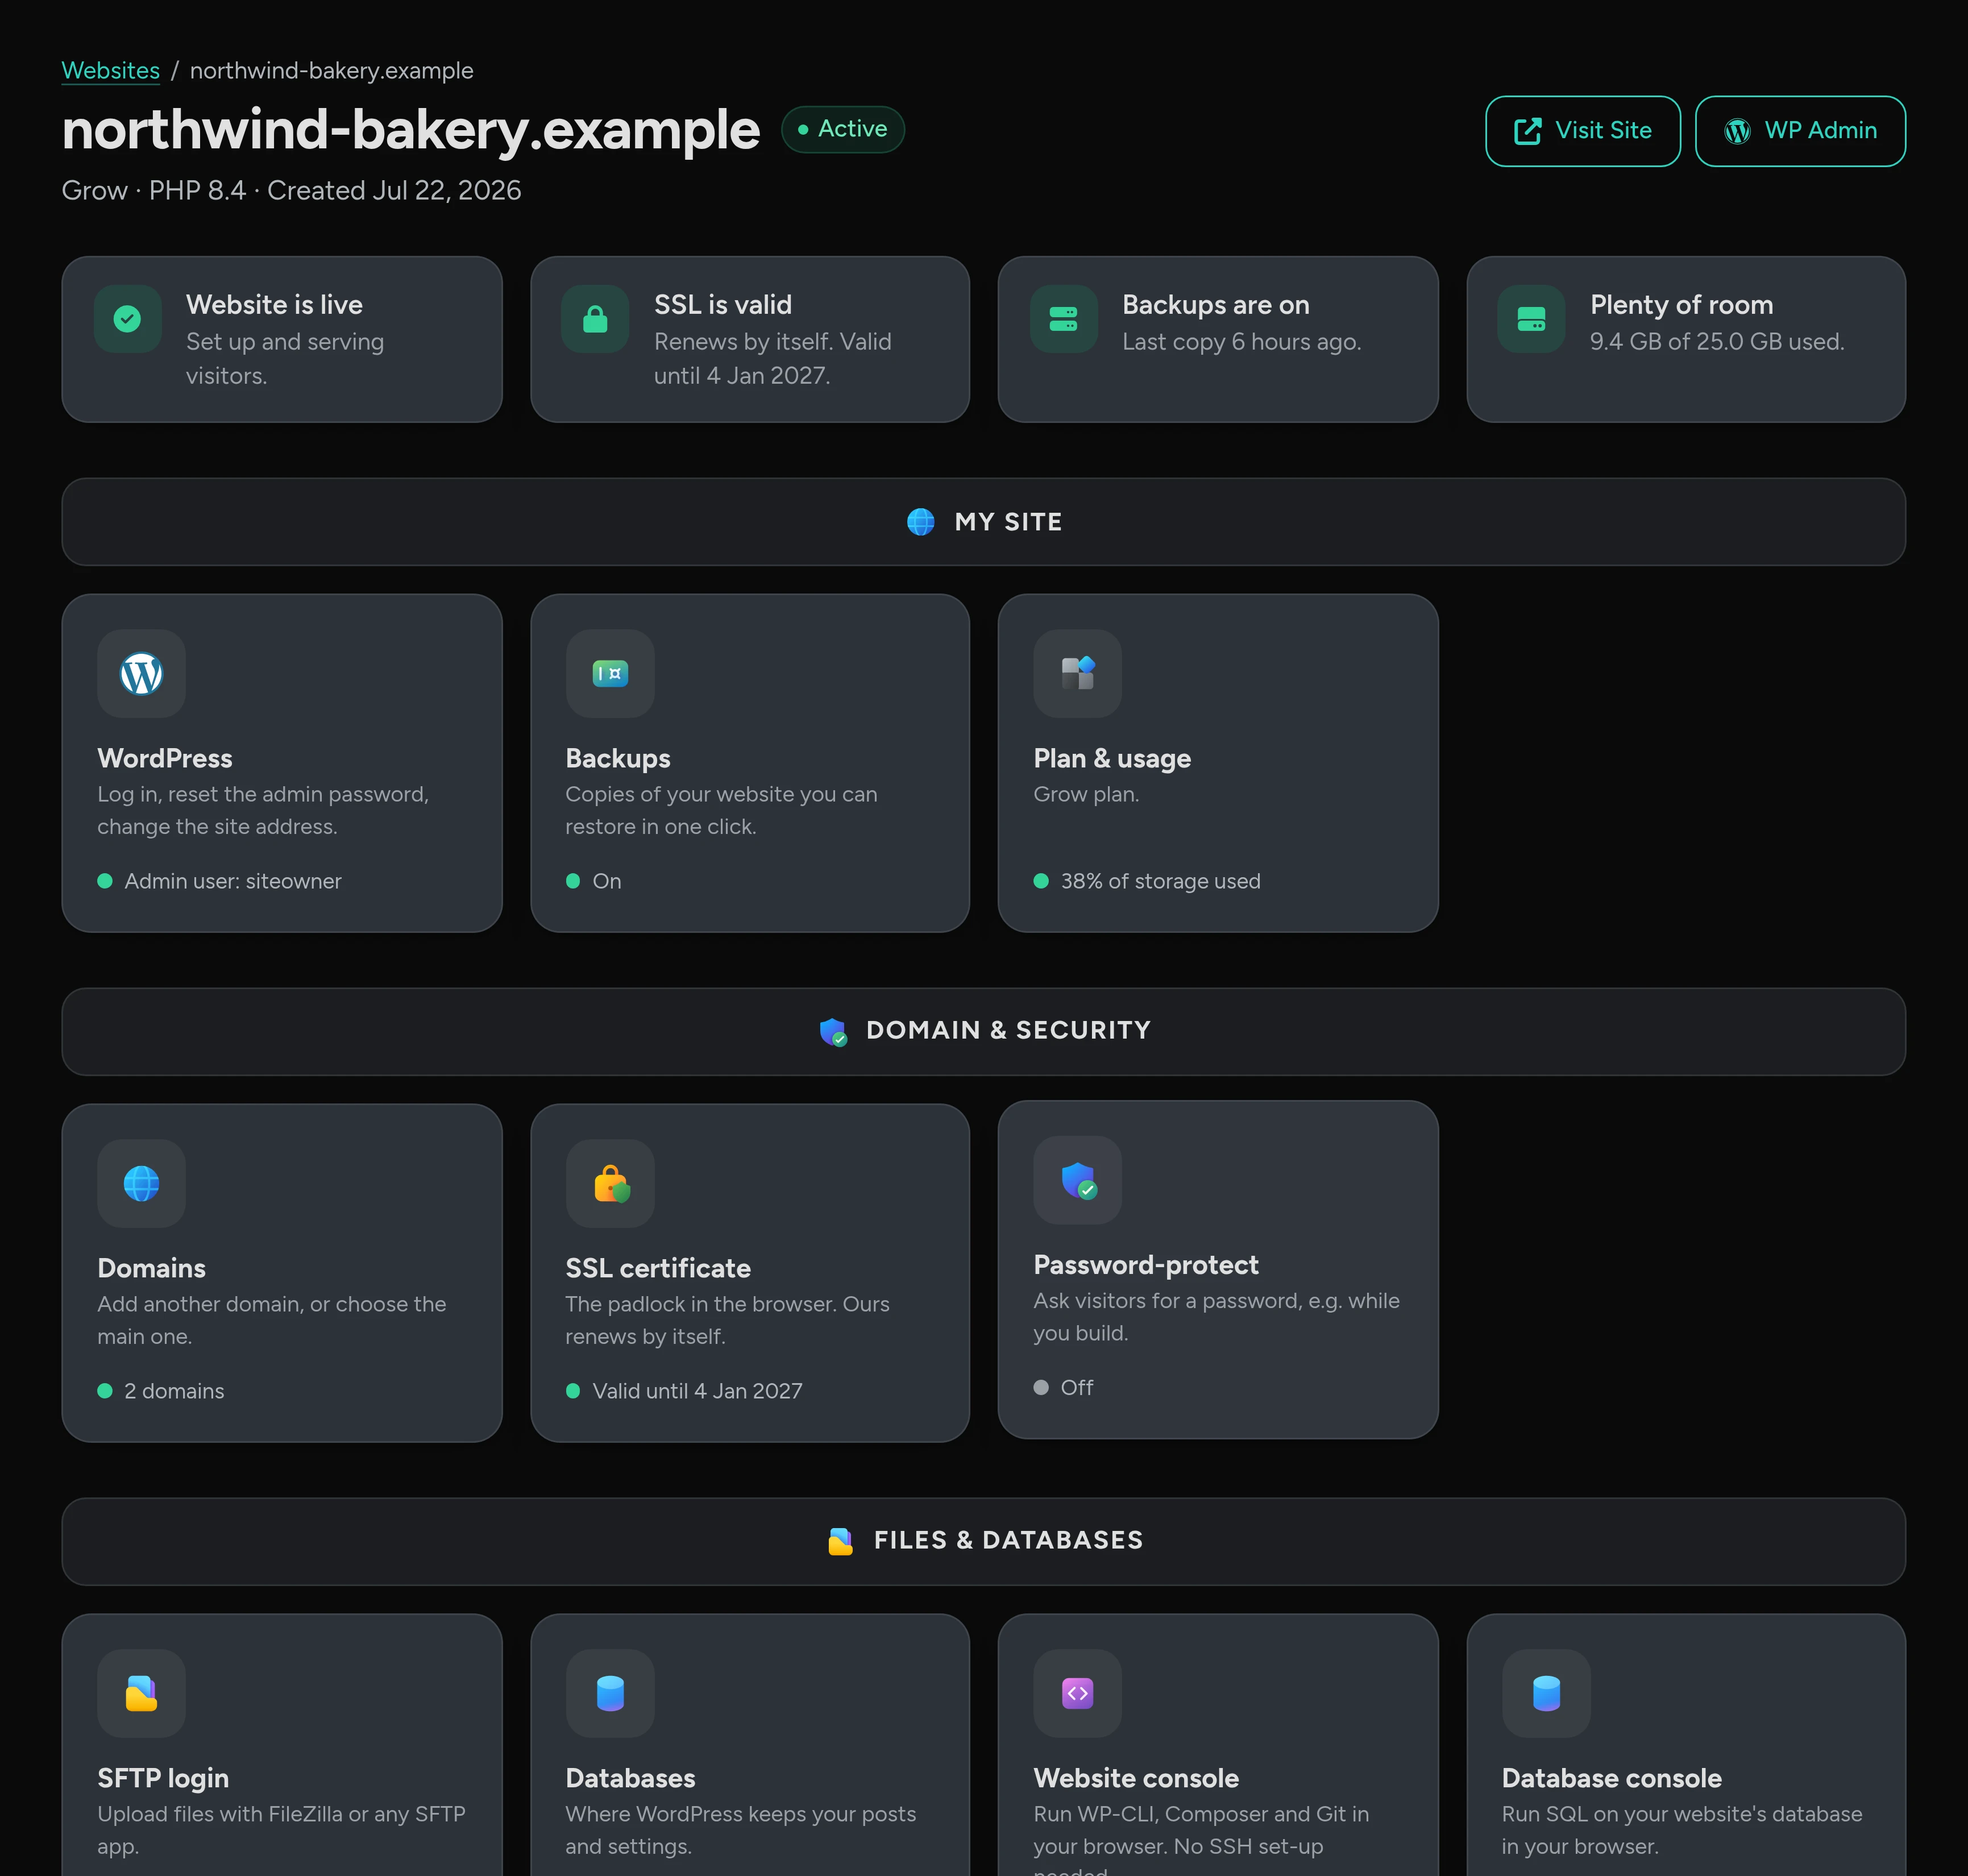The image size is (1968, 1876).
Task: Open the Password-protect card title
Action: pyautogui.click(x=1146, y=1265)
